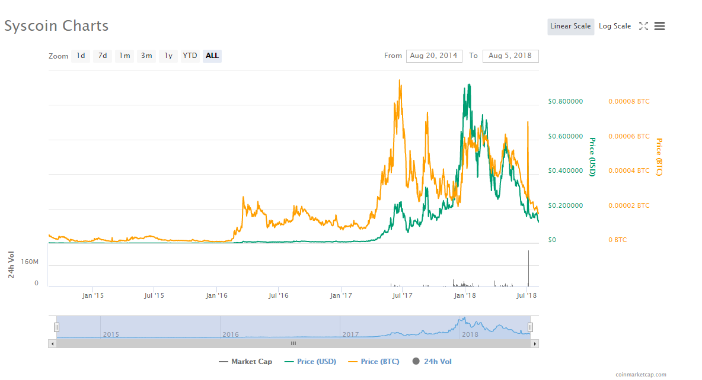The width and height of the screenshot is (702, 380).
Task: Click the 0.00006 BTC axis label
Action: [x=628, y=136]
